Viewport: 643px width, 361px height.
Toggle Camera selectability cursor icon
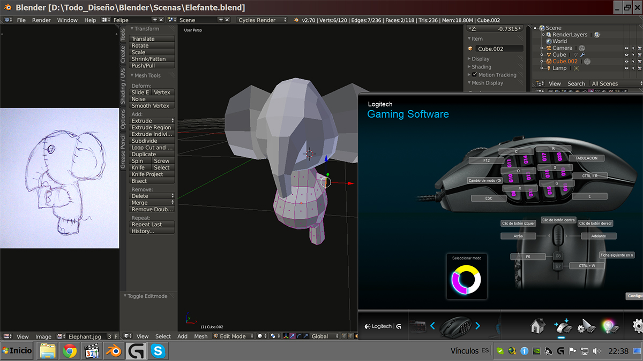(x=633, y=48)
